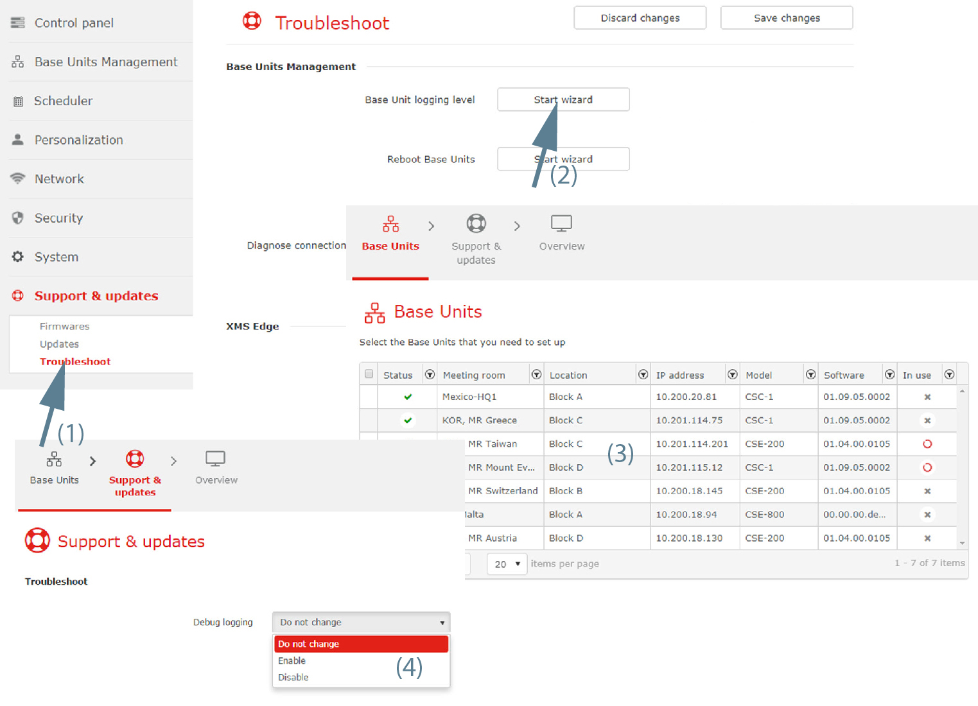This screenshot has width=978, height=706.
Task: Click the Troubleshoot heading lifebuoy icon
Action: click(252, 21)
